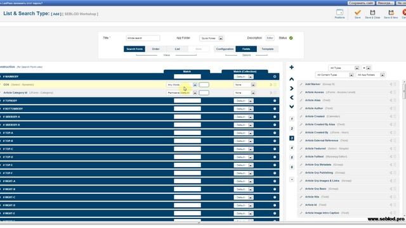
Task: Switch to the Template tab
Action: pyautogui.click(x=268, y=49)
